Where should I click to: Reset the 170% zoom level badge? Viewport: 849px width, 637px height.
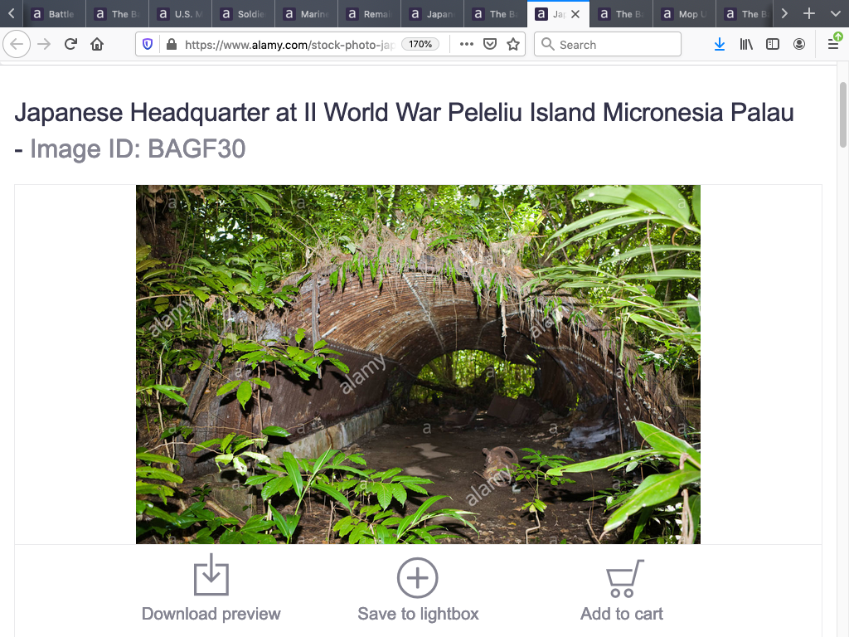click(x=420, y=45)
